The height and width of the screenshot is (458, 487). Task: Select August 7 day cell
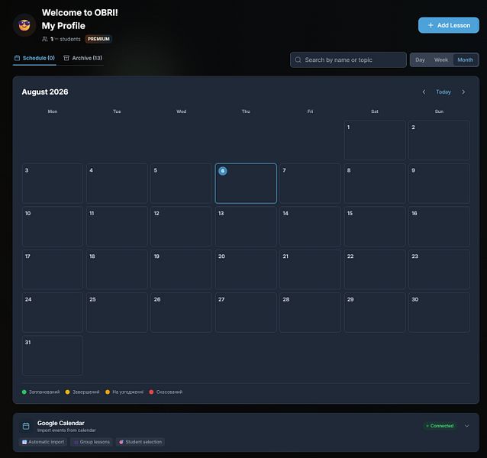(x=310, y=183)
